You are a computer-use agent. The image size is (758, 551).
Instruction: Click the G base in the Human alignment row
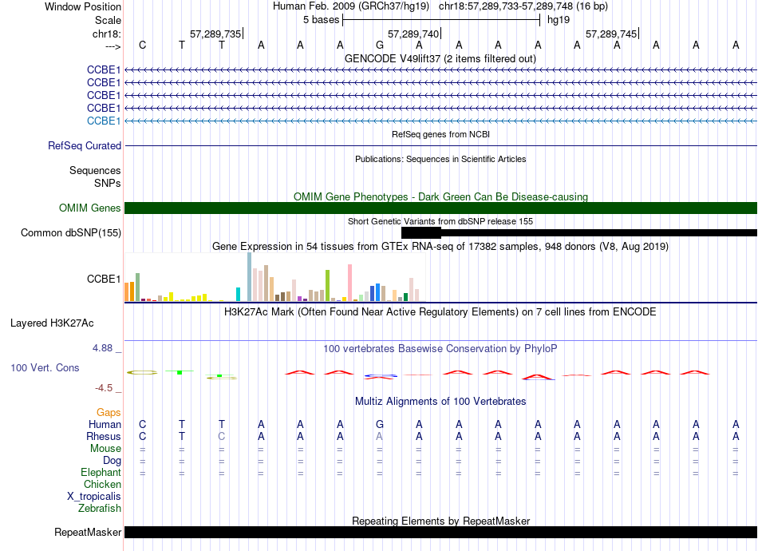pos(380,424)
